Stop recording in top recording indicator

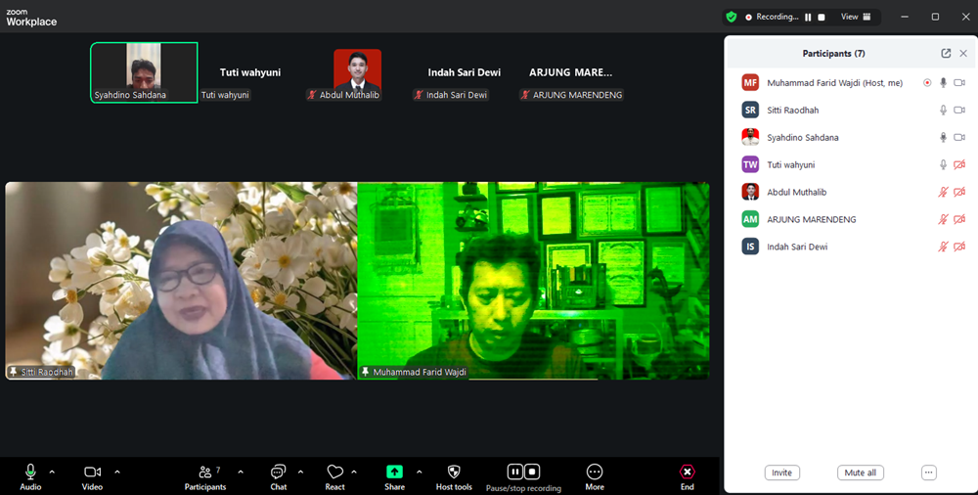coord(822,18)
